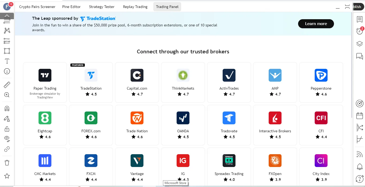
Task: Select the XABCD pattern drawing tool
Action: pos(7,30)
